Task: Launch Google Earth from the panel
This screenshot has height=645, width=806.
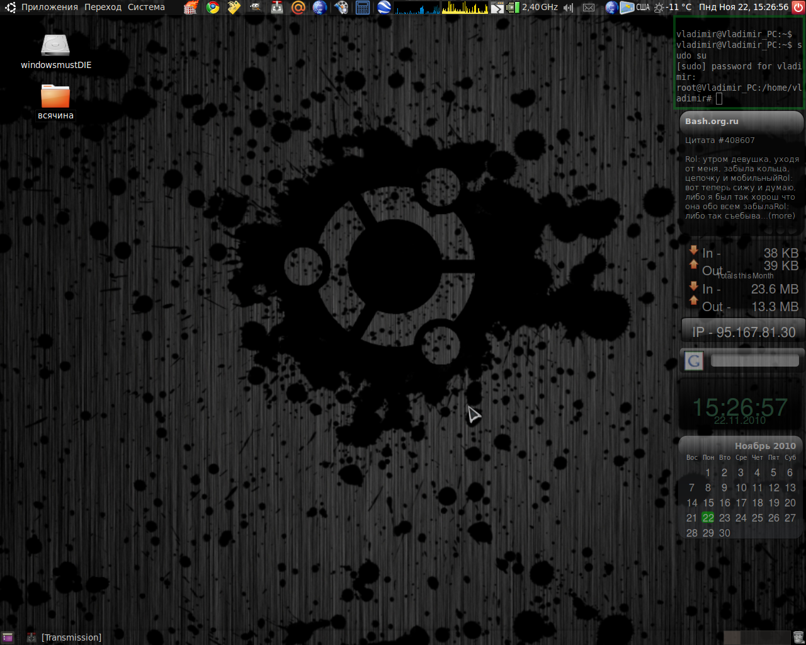Action: (x=383, y=8)
